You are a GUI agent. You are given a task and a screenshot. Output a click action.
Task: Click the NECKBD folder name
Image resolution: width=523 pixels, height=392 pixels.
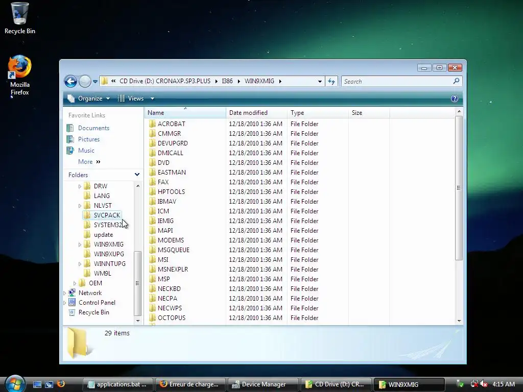click(x=169, y=289)
